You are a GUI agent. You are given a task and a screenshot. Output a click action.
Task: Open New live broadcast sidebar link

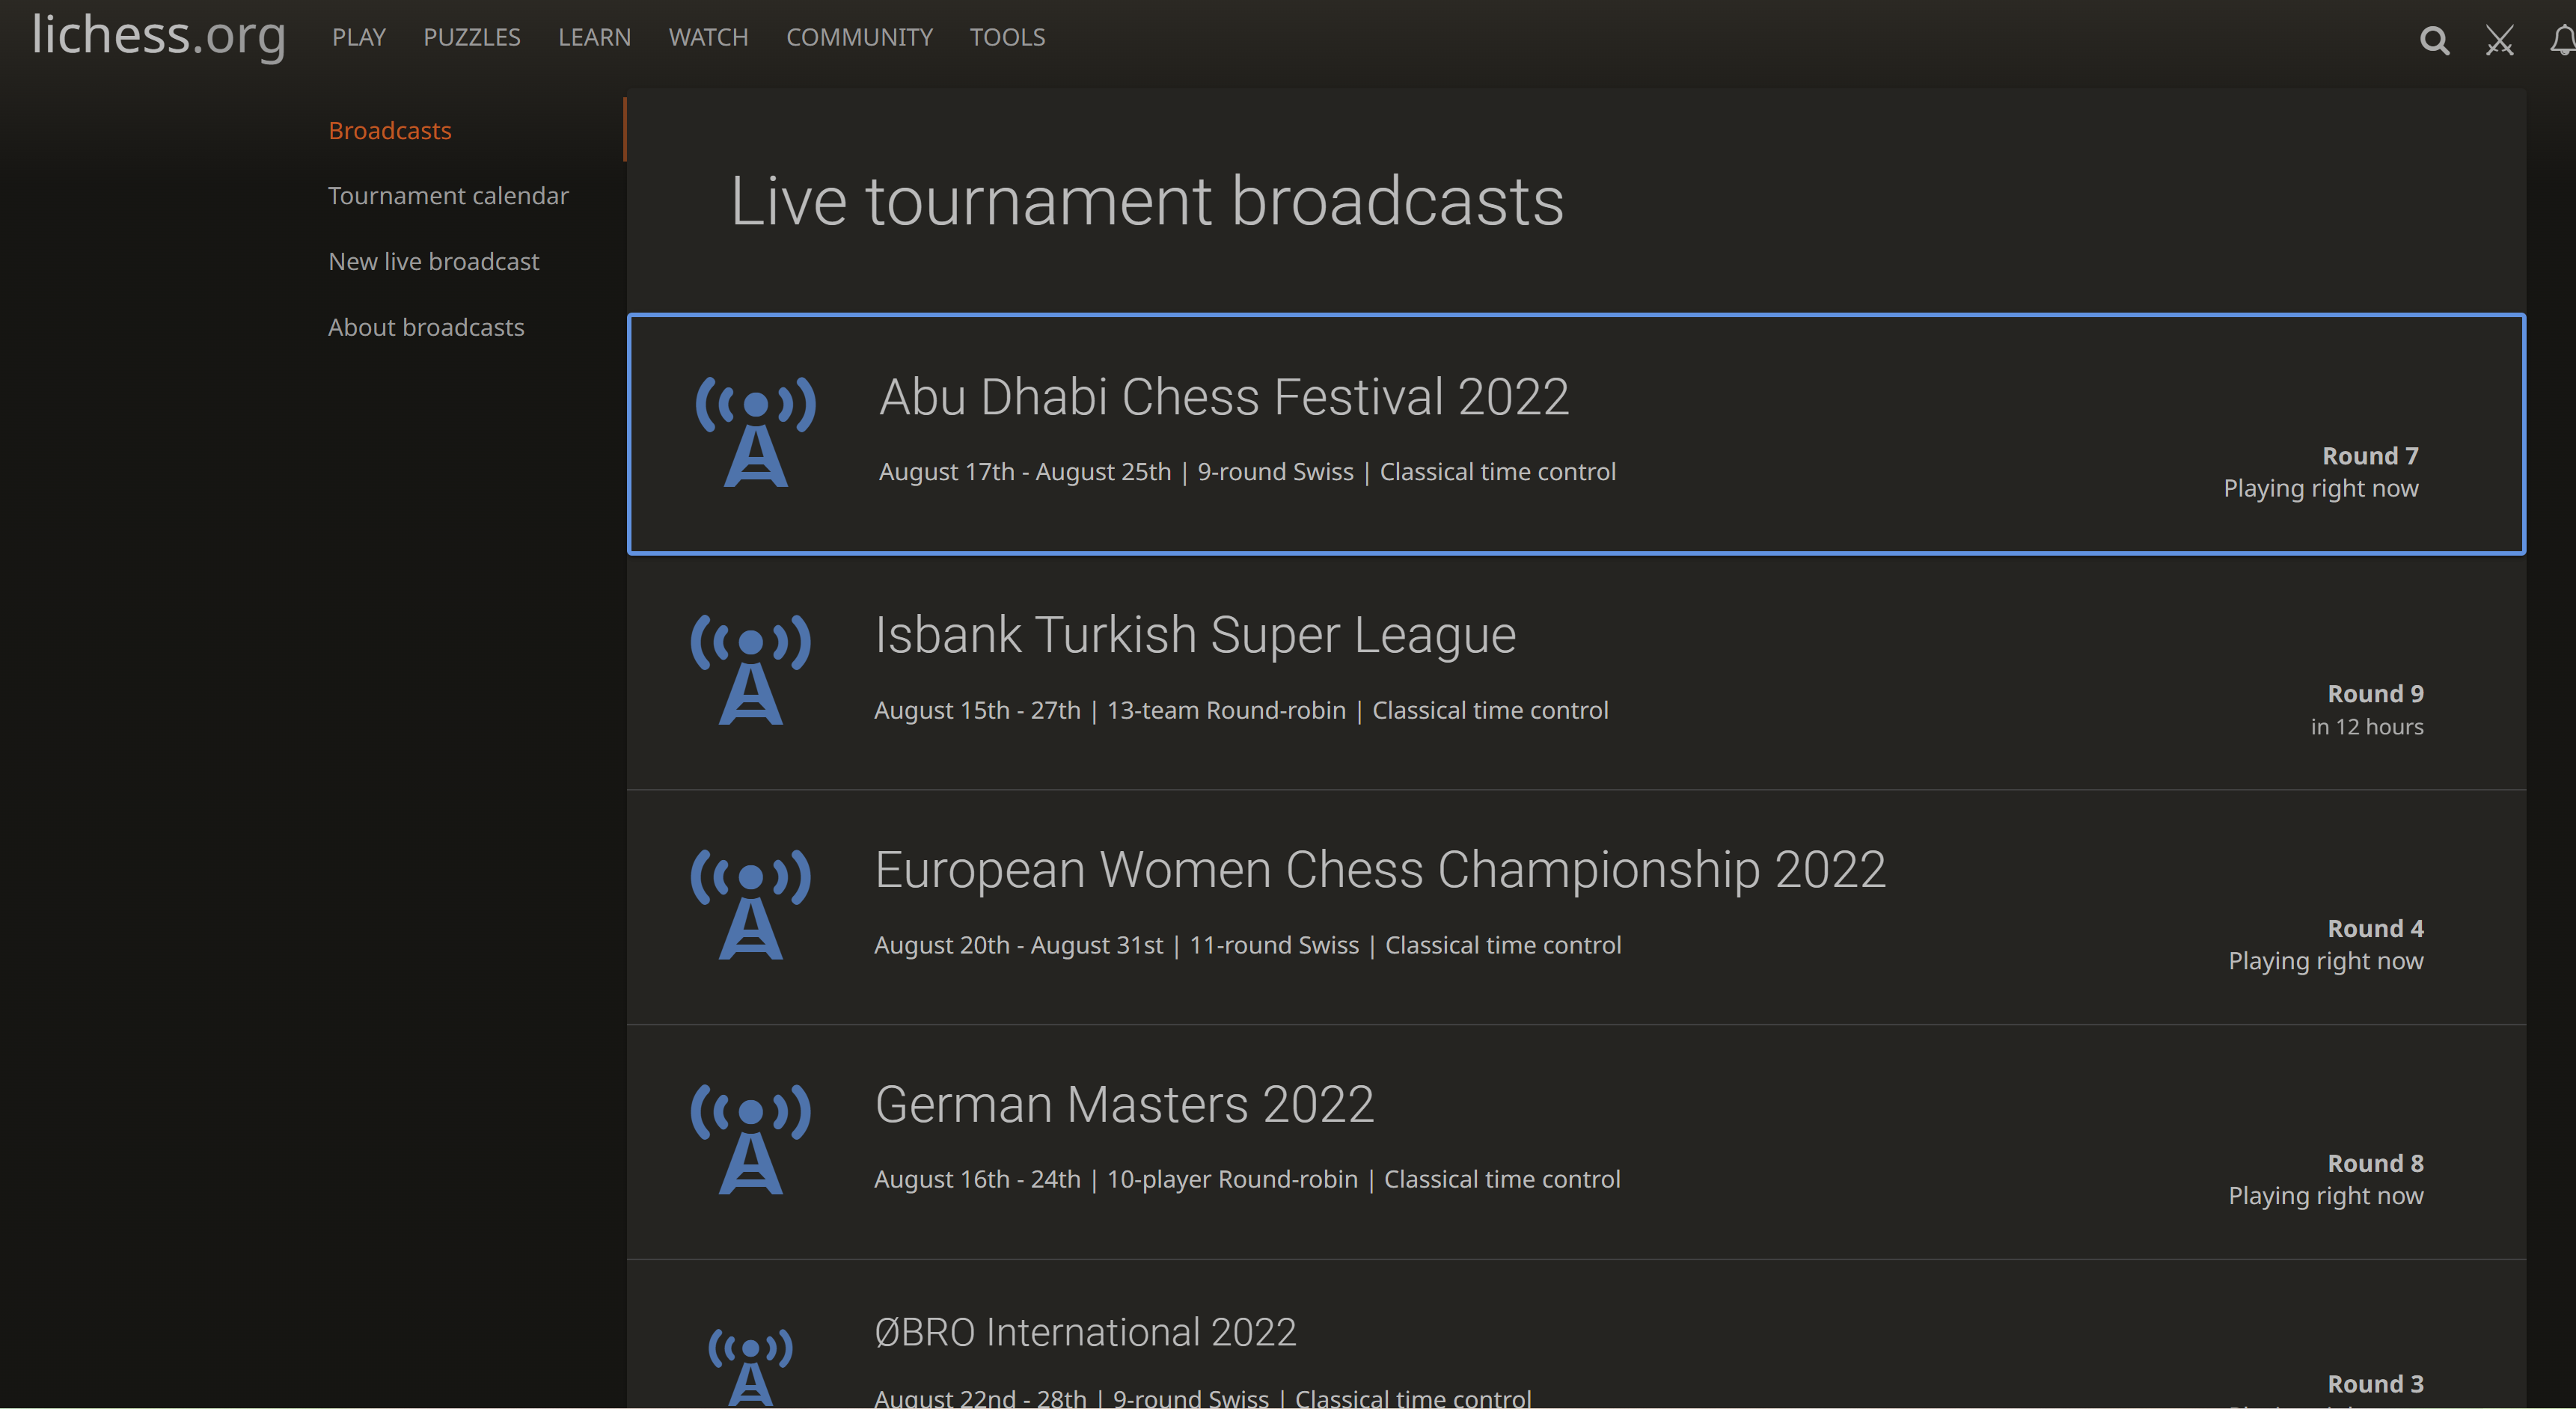point(434,262)
